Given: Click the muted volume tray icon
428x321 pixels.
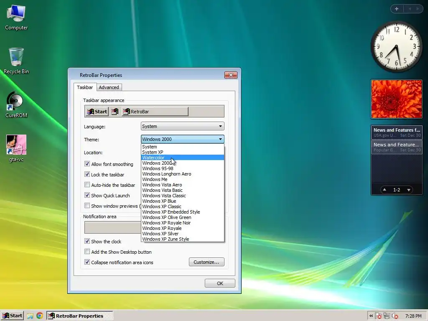Looking at the screenshot, I should [395, 316].
